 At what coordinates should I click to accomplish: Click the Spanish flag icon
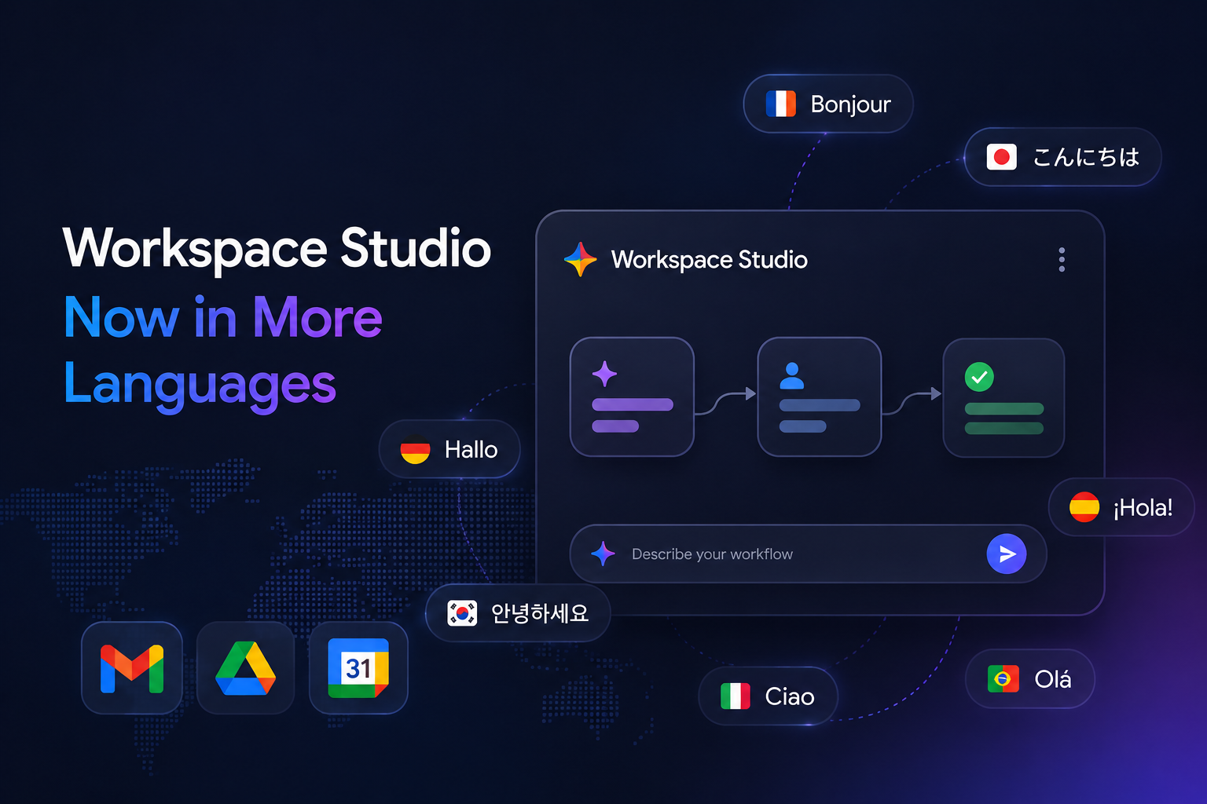coord(1084,507)
